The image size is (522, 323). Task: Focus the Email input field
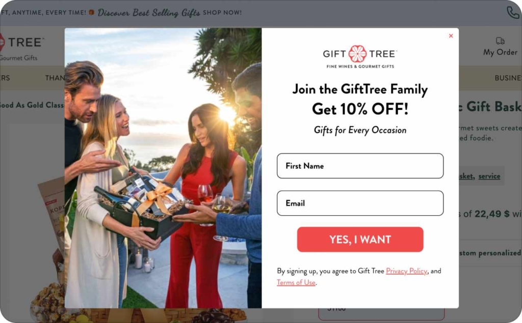[x=360, y=203]
